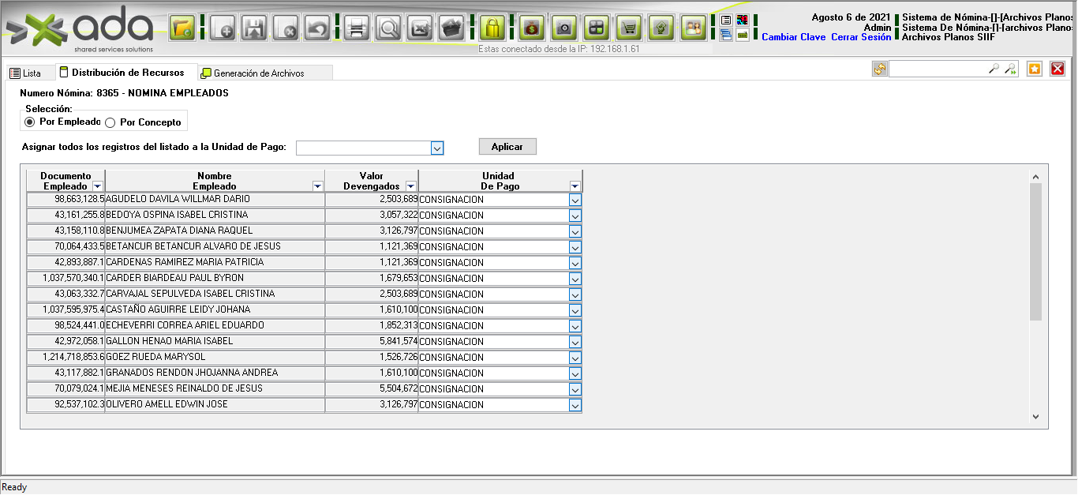Viewport: 1078px width, 495px height.
Task: Click the printer icon in toolbar
Action: [x=356, y=28]
